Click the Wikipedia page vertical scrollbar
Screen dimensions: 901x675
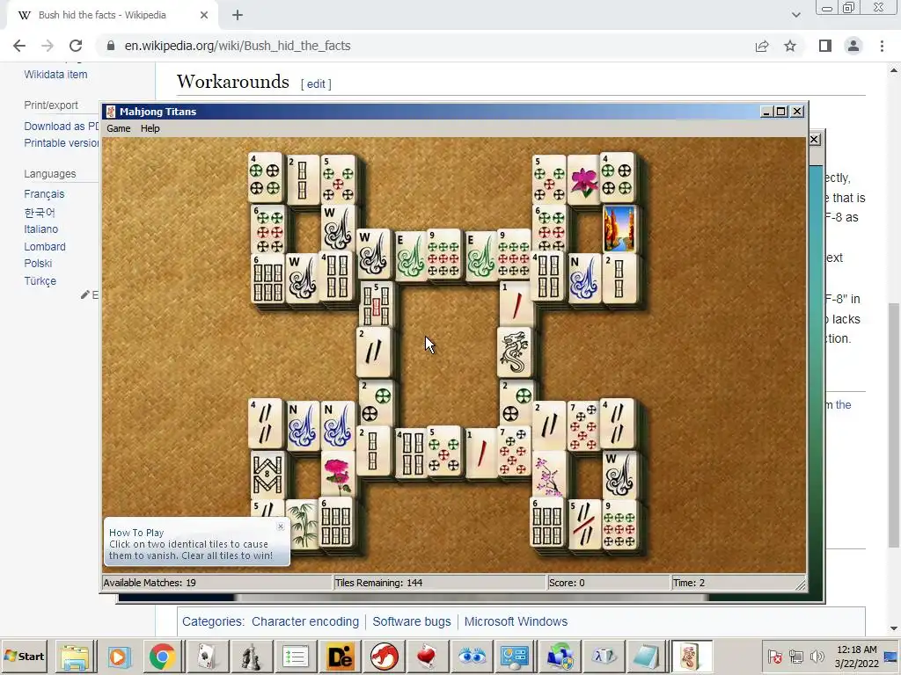894,425
